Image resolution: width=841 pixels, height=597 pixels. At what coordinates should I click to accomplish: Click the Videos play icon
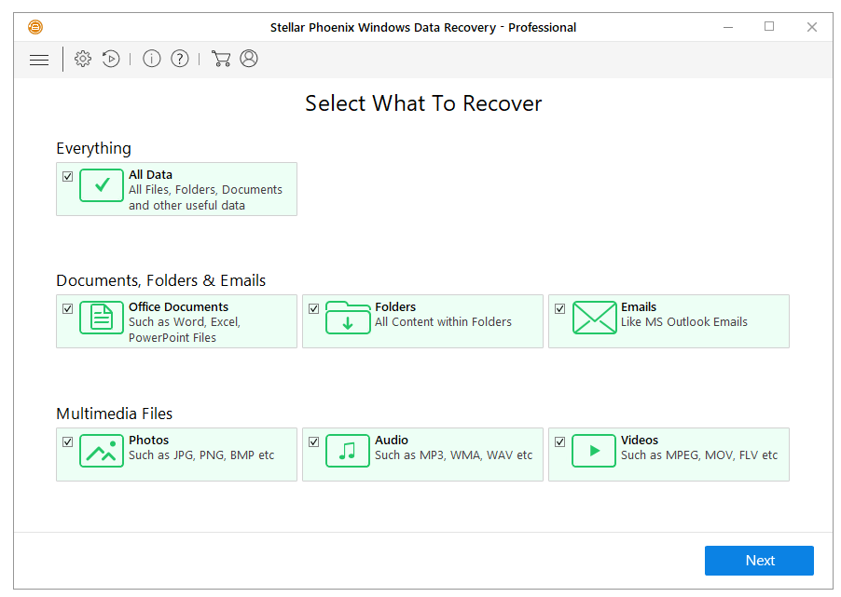click(594, 451)
